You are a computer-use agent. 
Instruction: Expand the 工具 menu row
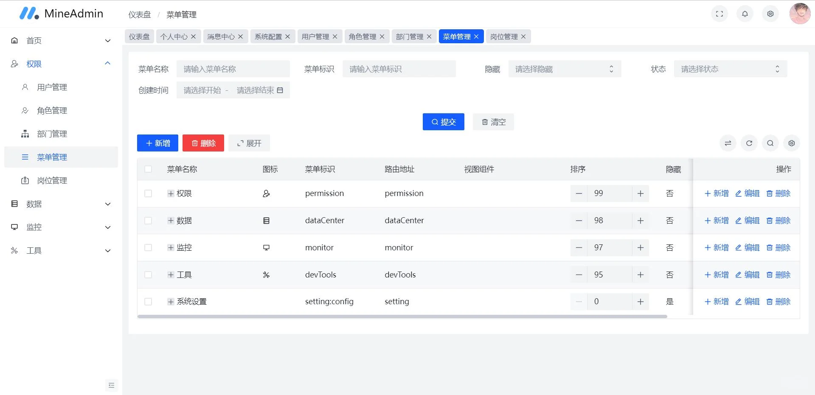(x=171, y=275)
